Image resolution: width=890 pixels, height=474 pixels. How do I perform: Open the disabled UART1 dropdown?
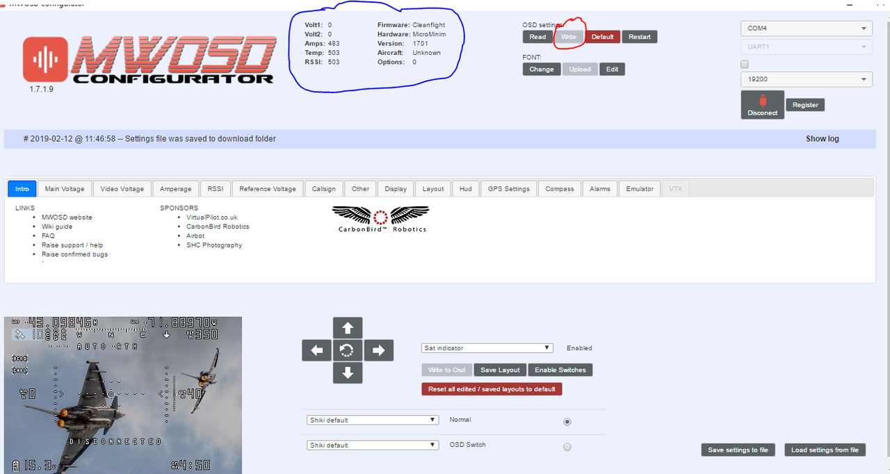(x=806, y=47)
